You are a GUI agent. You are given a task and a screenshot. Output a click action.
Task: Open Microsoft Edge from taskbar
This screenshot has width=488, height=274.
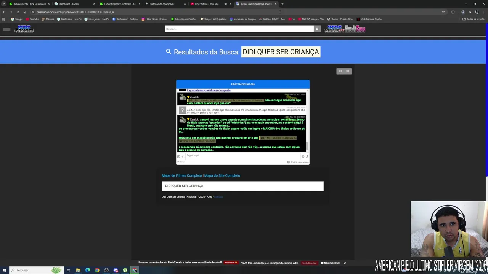[x=88, y=270]
